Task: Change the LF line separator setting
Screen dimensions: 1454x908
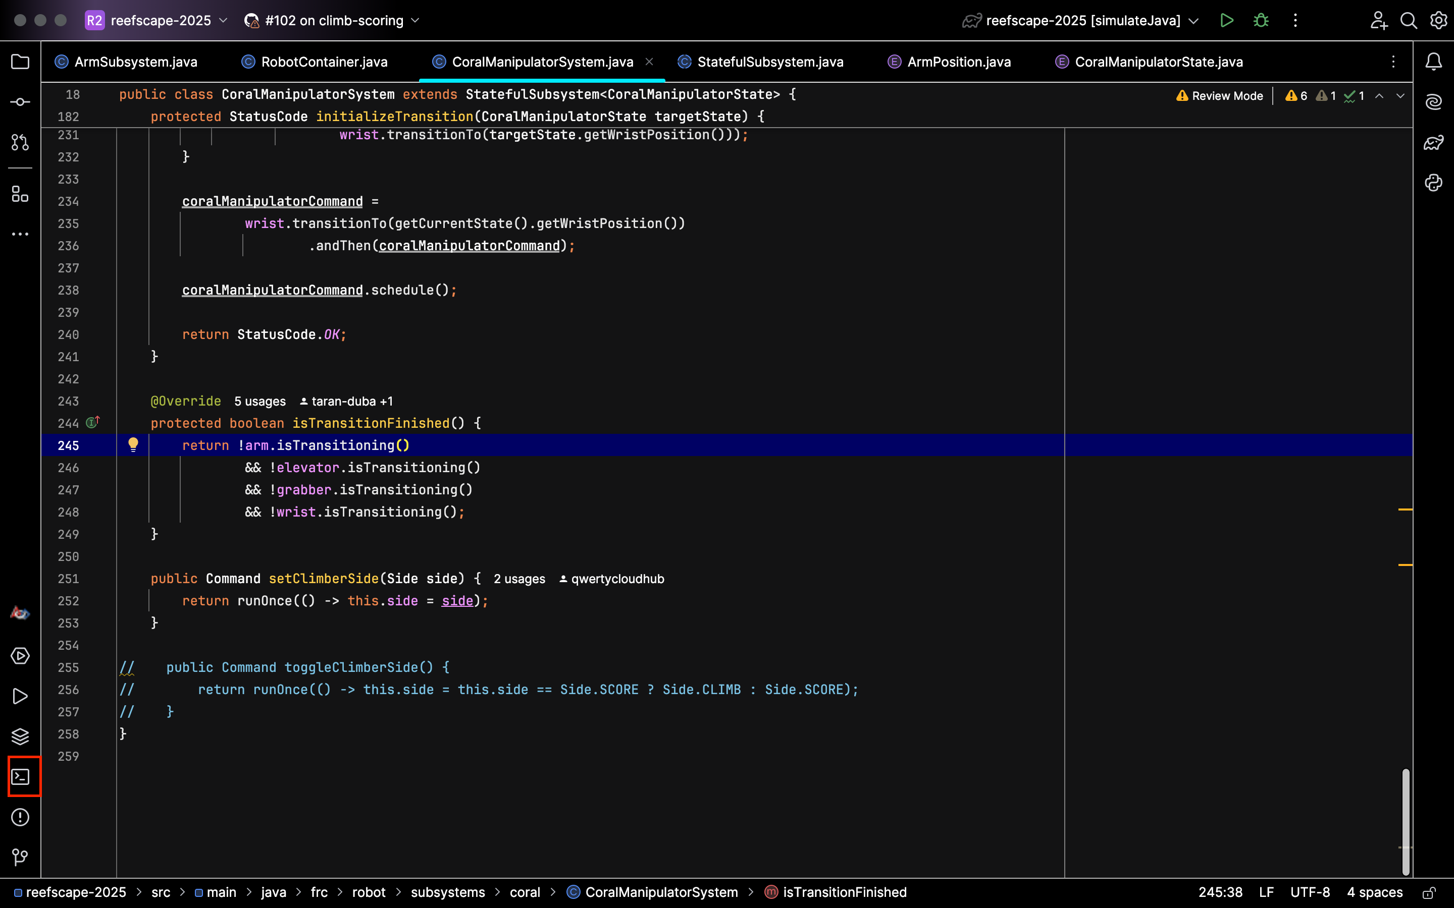Action: point(1267,892)
